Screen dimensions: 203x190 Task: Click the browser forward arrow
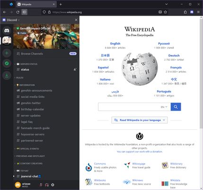click(11, 12)
